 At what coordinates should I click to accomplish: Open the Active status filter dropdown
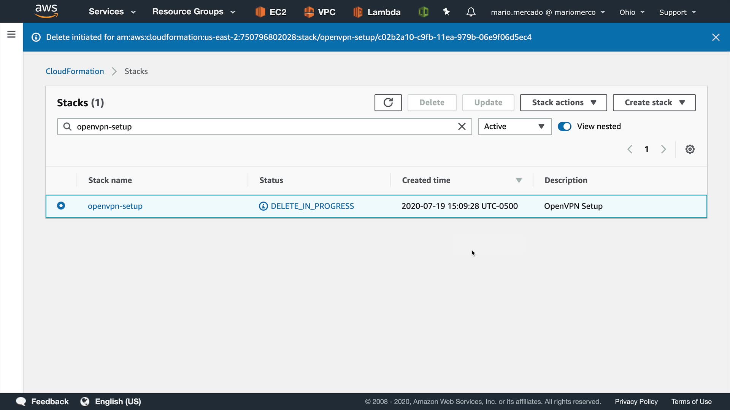tap(514, 126)
